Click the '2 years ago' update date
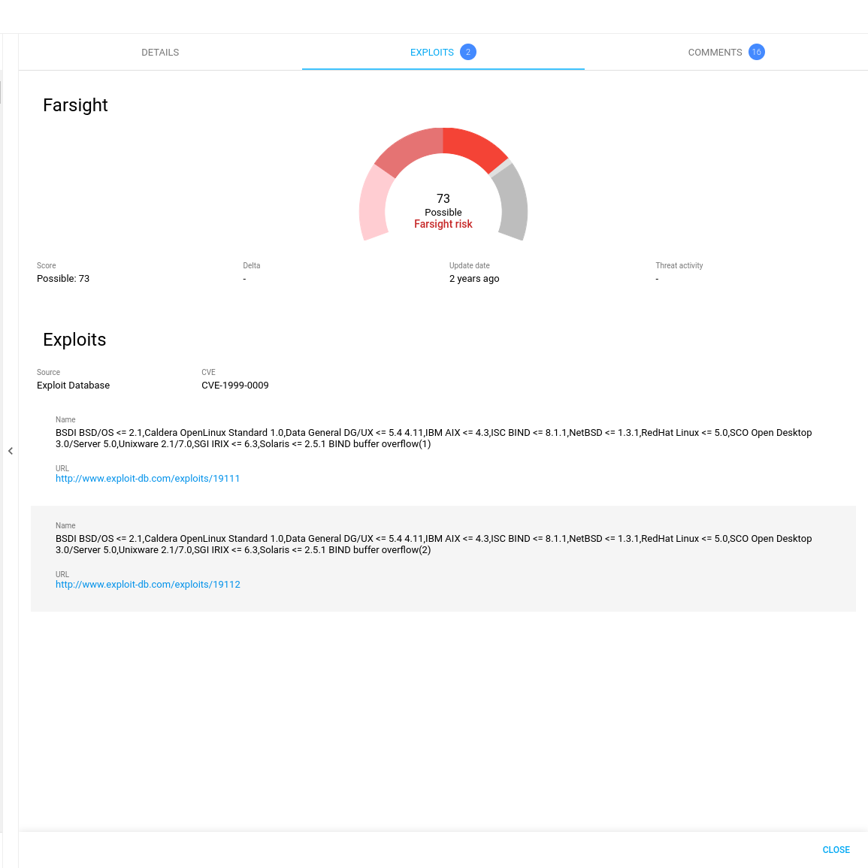Viewport: 868px width, 868px height. (474, 279)
